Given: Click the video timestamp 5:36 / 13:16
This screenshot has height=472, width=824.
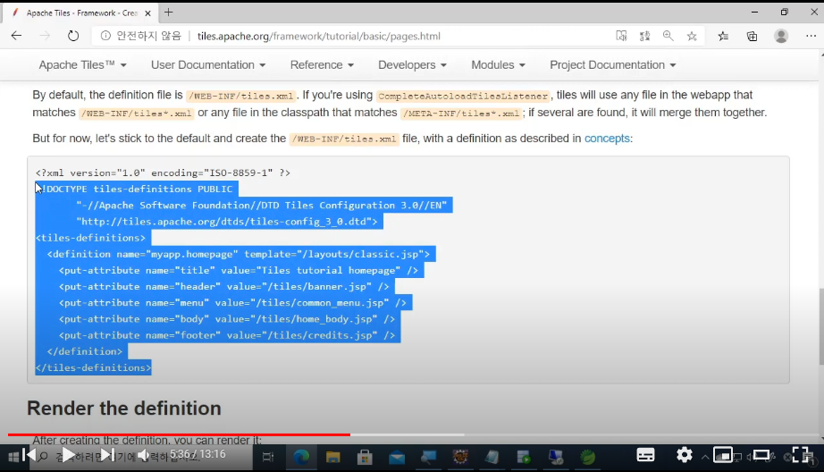Looking at the screenshot, I should pos(198,454).
